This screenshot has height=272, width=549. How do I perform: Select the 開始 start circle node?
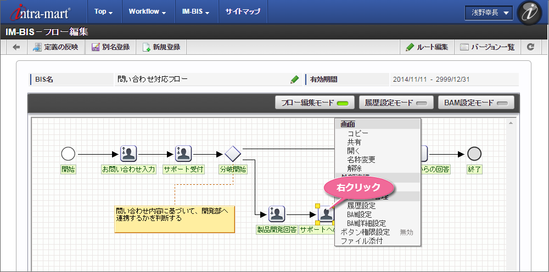point(68,154)
